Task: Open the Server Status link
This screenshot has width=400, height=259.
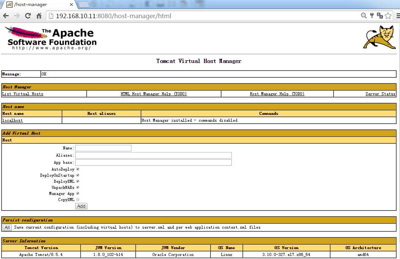Action: [380, 94]
